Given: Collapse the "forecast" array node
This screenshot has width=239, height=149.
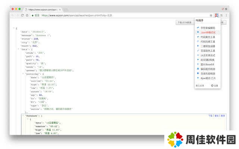Looking at the screenshot, I should coord(22,116).
